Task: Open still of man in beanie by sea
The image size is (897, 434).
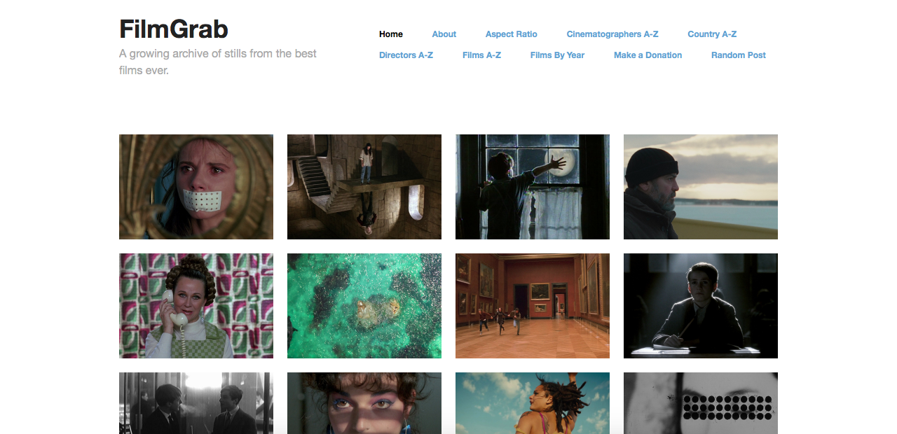Action: [x=701, y=187]
